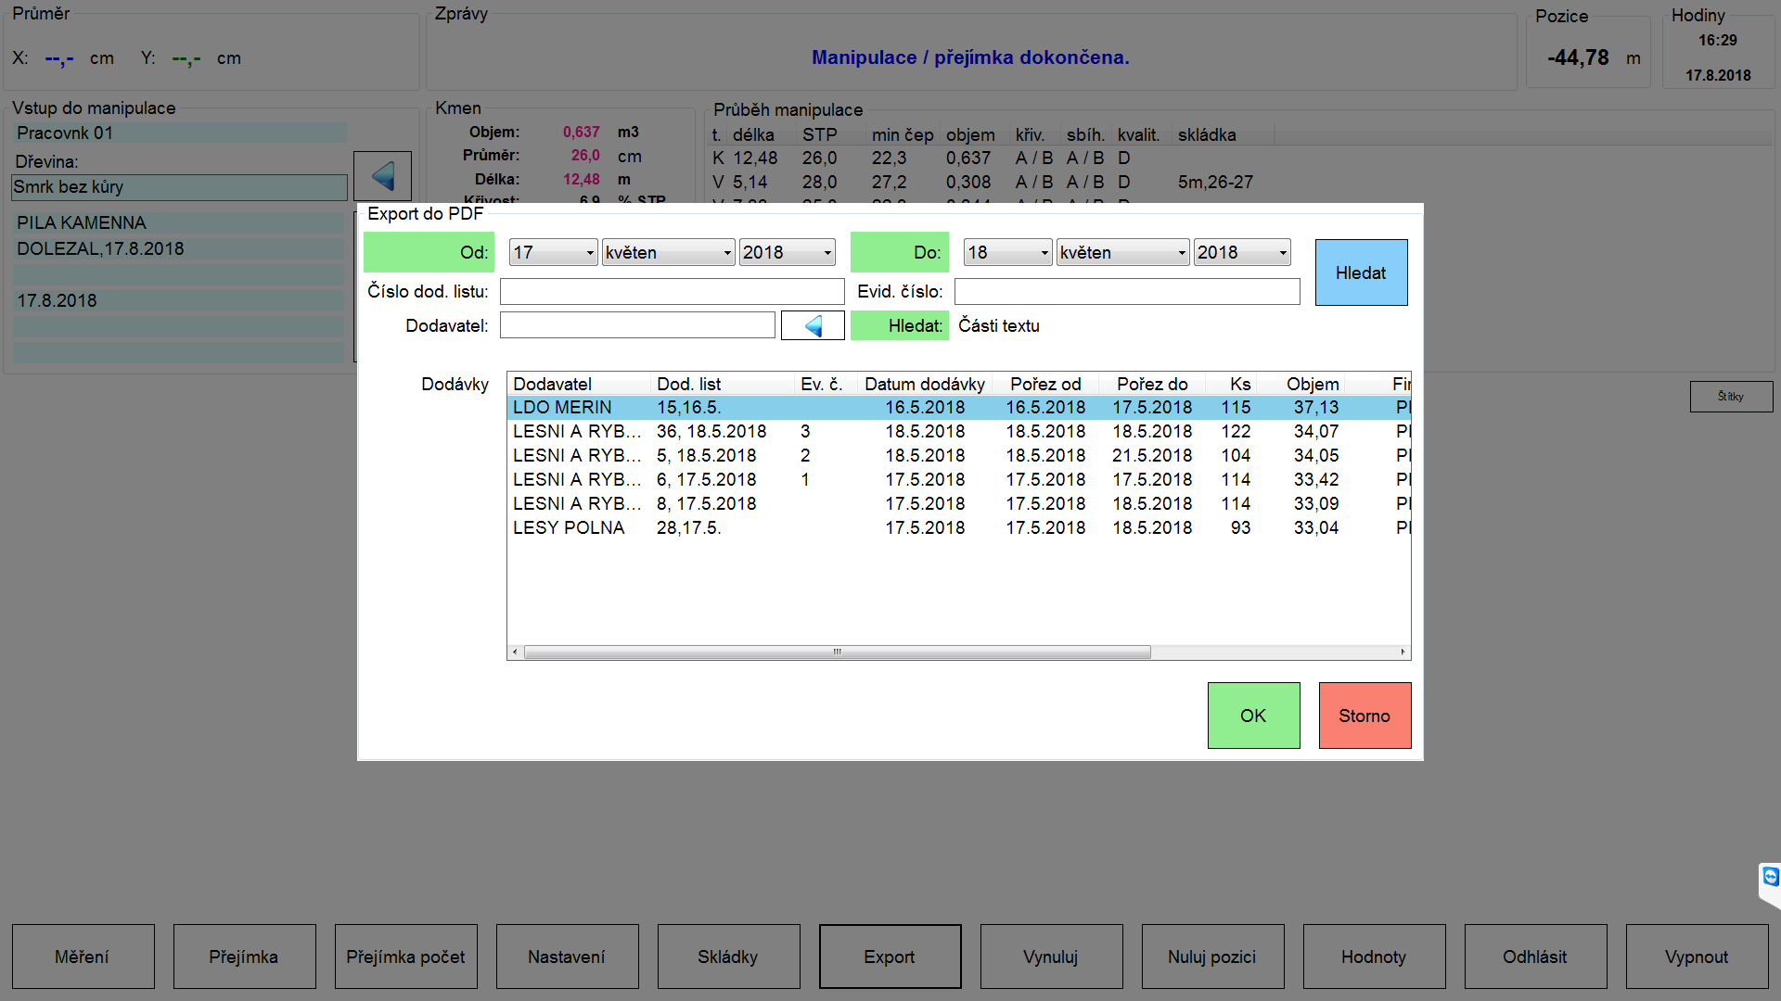
Task: Click the blue arrow icon beside Dřevina field
Action: click(x=382, y=176)
